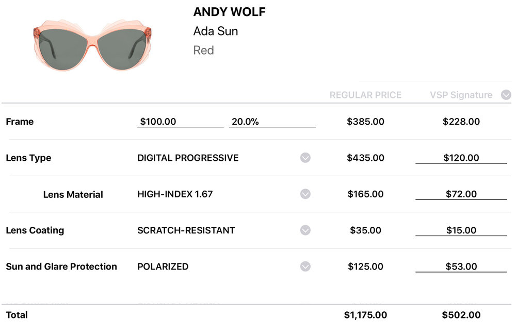Viewport: 516px width, 336px height.
Task: Open the Polarized sun protection dropdown
Action: (x=305, y=266)
